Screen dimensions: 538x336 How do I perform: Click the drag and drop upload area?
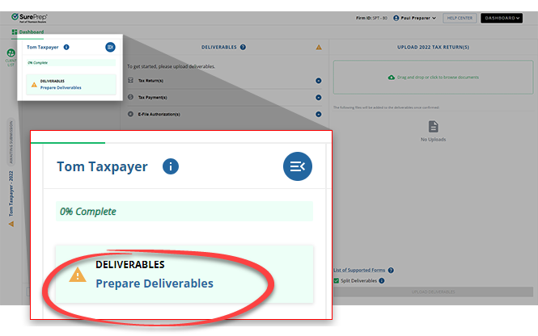[433, 78]
